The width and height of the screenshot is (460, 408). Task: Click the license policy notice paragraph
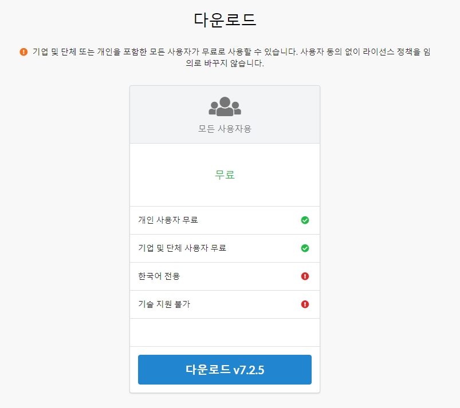click(x=229, y=57)
